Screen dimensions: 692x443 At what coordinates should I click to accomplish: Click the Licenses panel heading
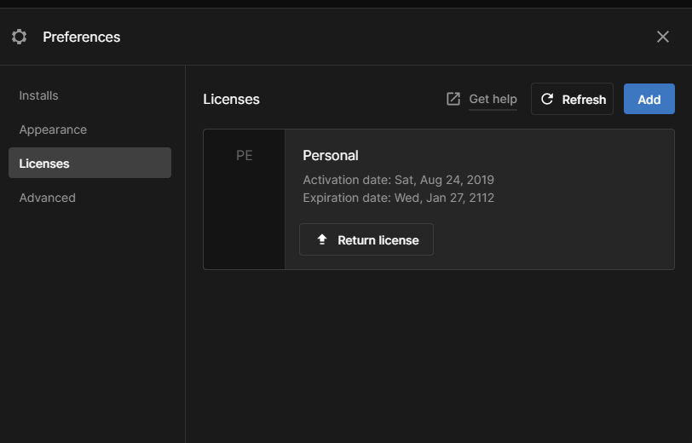[x=231, y=99]
